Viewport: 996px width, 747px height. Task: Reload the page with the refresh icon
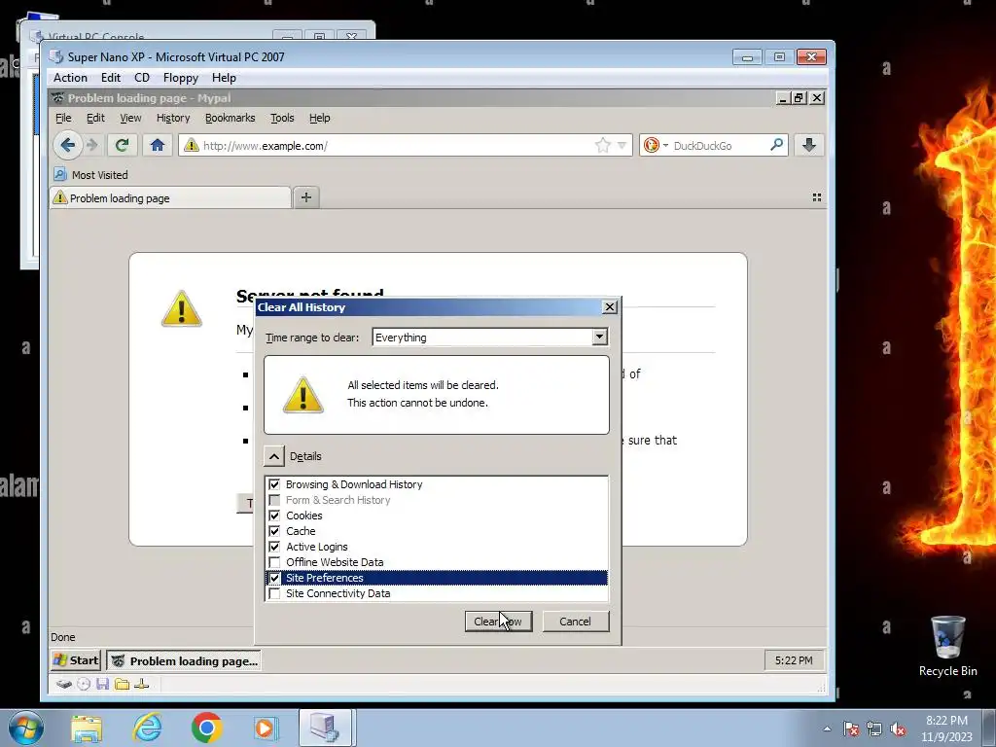(122, 146)
